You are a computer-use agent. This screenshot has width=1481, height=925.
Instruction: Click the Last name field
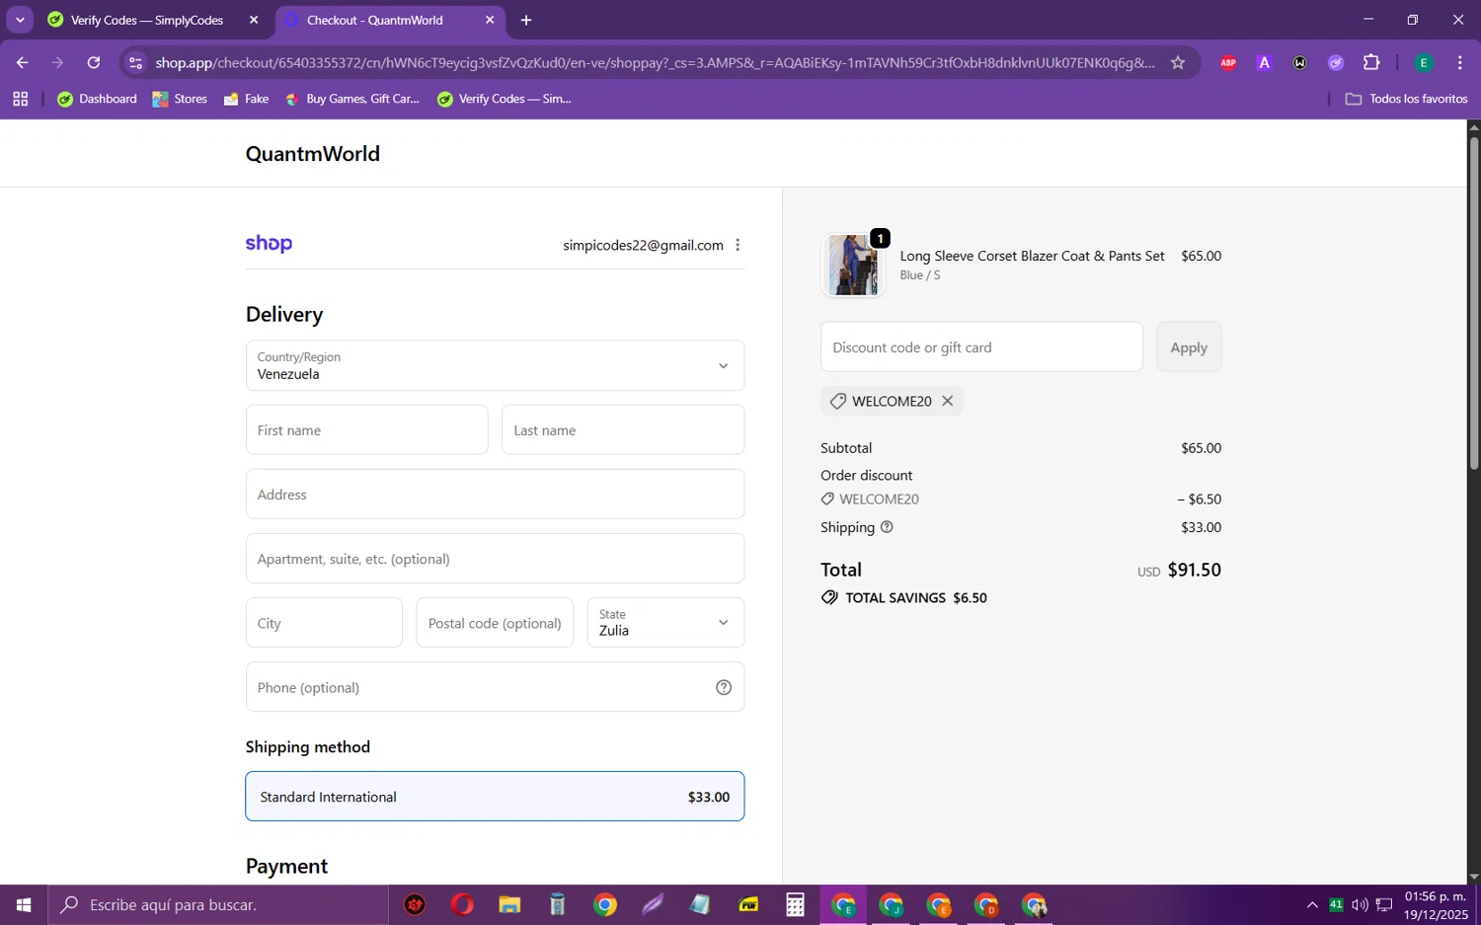point(623,429)
